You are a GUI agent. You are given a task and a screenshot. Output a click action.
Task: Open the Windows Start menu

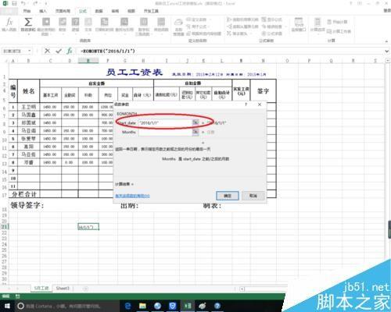pos(7,306)
